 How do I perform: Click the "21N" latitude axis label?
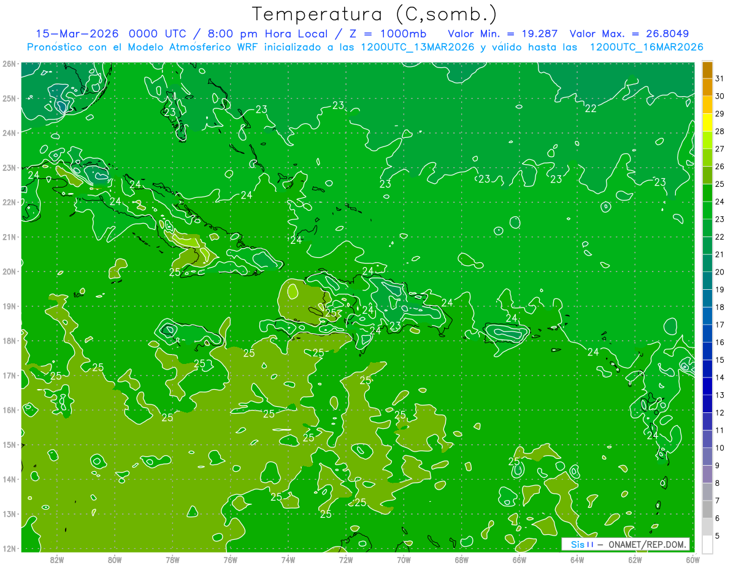[9, 237]
